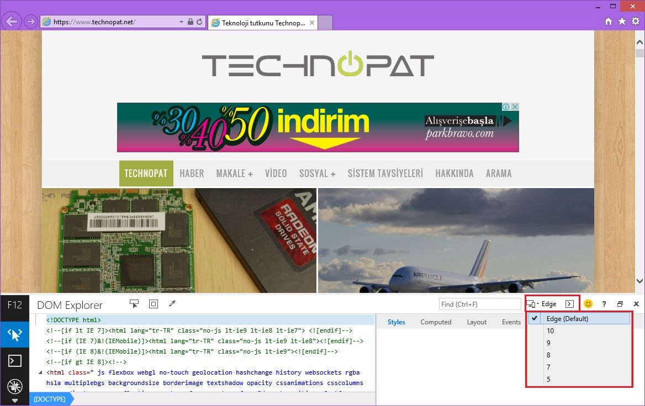Viewport: 645px width, 406px height.
Task: Switch to the Events tab
Action: tap(511, 322)
